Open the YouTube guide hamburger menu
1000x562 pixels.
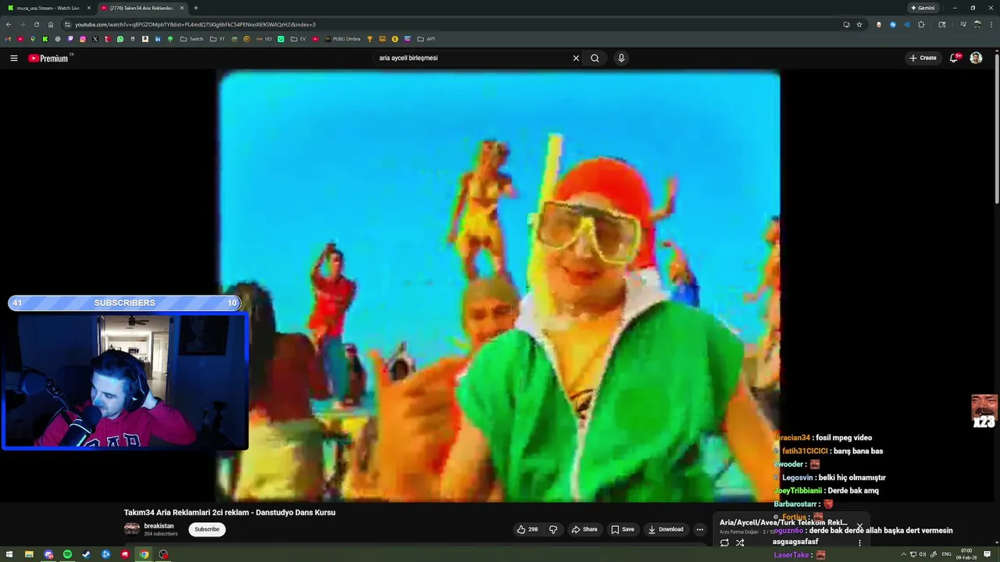(x=13, y=58)
